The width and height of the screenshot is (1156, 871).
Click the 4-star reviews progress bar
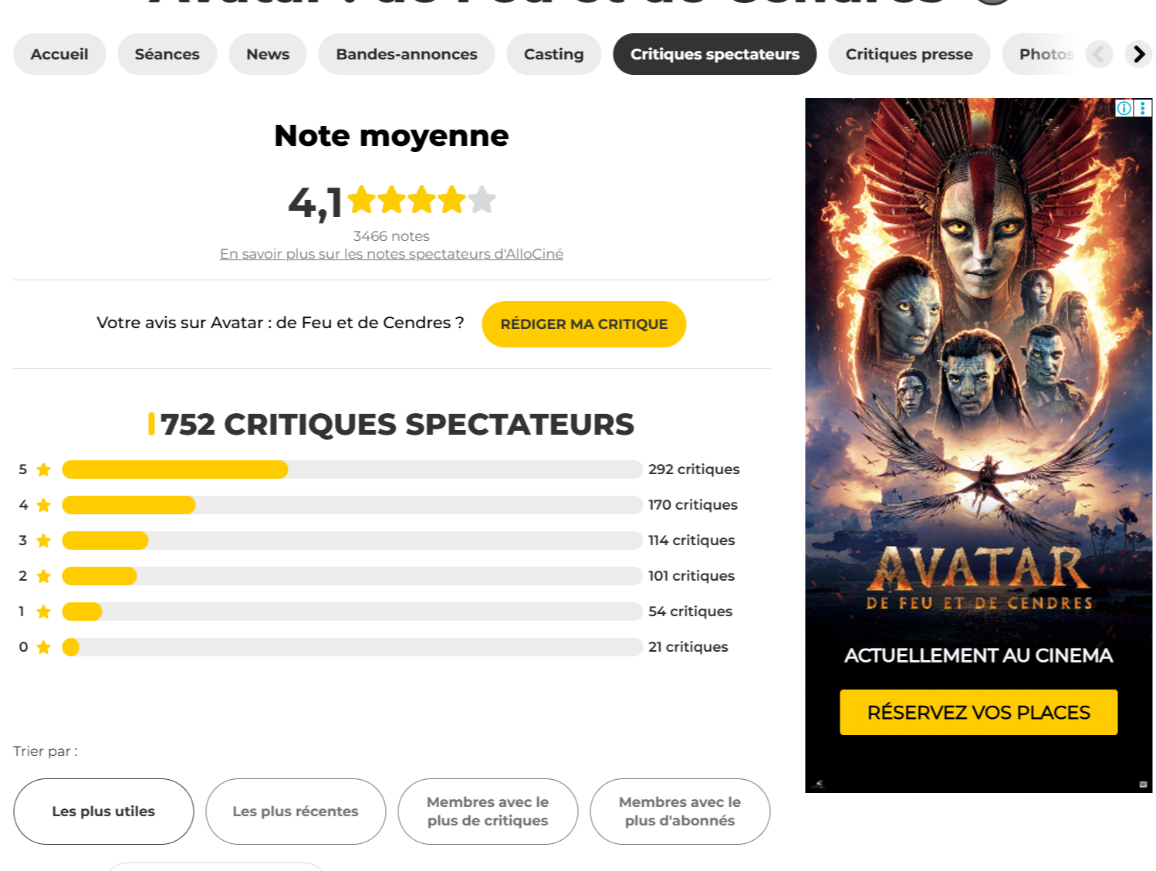click(x=352, y=505)
